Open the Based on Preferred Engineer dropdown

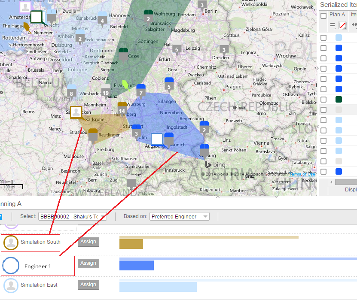pyautogui.click(x=179, y=217)
